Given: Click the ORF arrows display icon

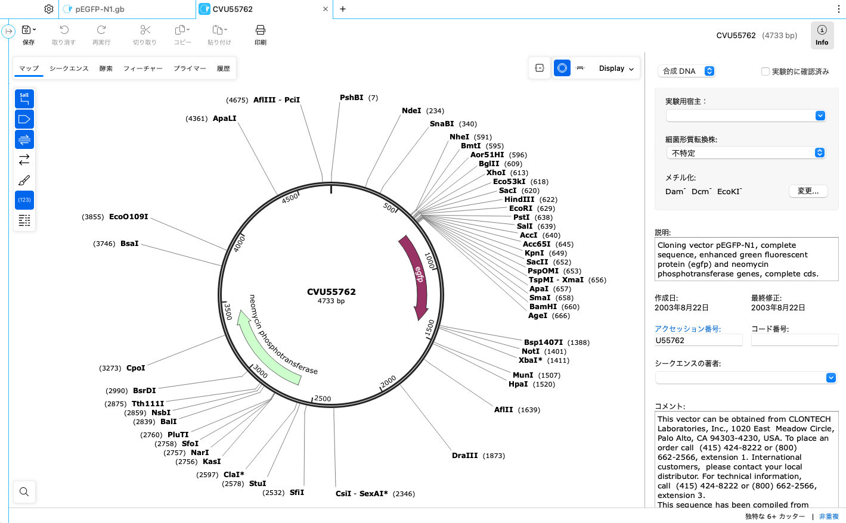Looking at the screenshot, I should point(24,159).
